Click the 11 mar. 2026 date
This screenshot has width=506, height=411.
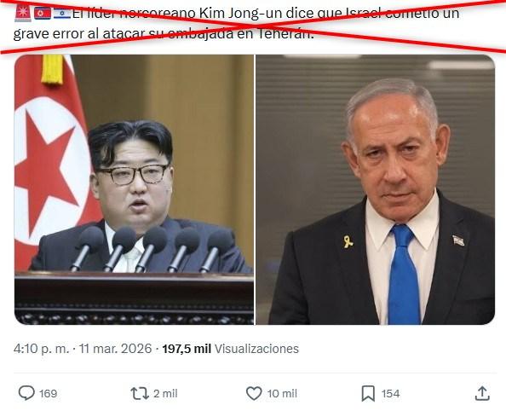[115, 349]
